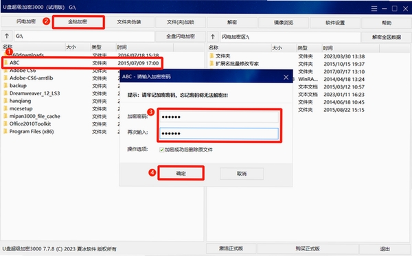
Task: Click 购买正式版 at the bottom
Action: [x=308, y=248]
